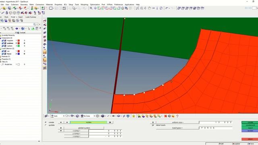The height and width of the screenshot is (145, 258).
Task: Click the undo view arrow icon
Action: (x=166, y=8)
